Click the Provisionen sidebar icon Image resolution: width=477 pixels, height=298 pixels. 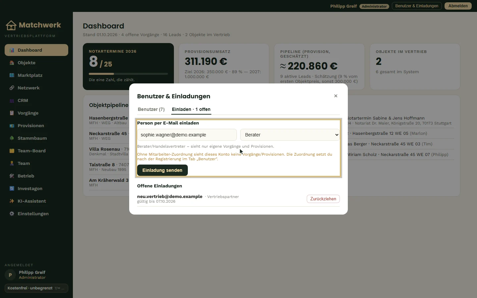pyautogui.click(x=12, y=126)
